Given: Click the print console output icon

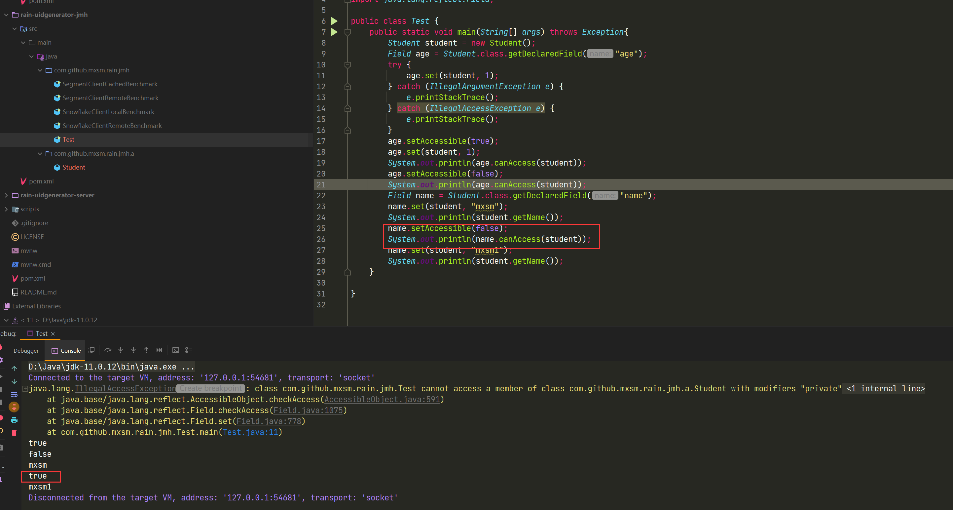Looking at the screenshot, I should [x=14, y=420].
